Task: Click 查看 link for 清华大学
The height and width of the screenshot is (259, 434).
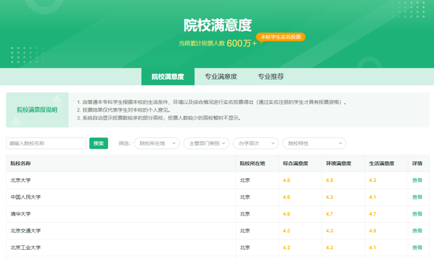Action: [417, 214]
